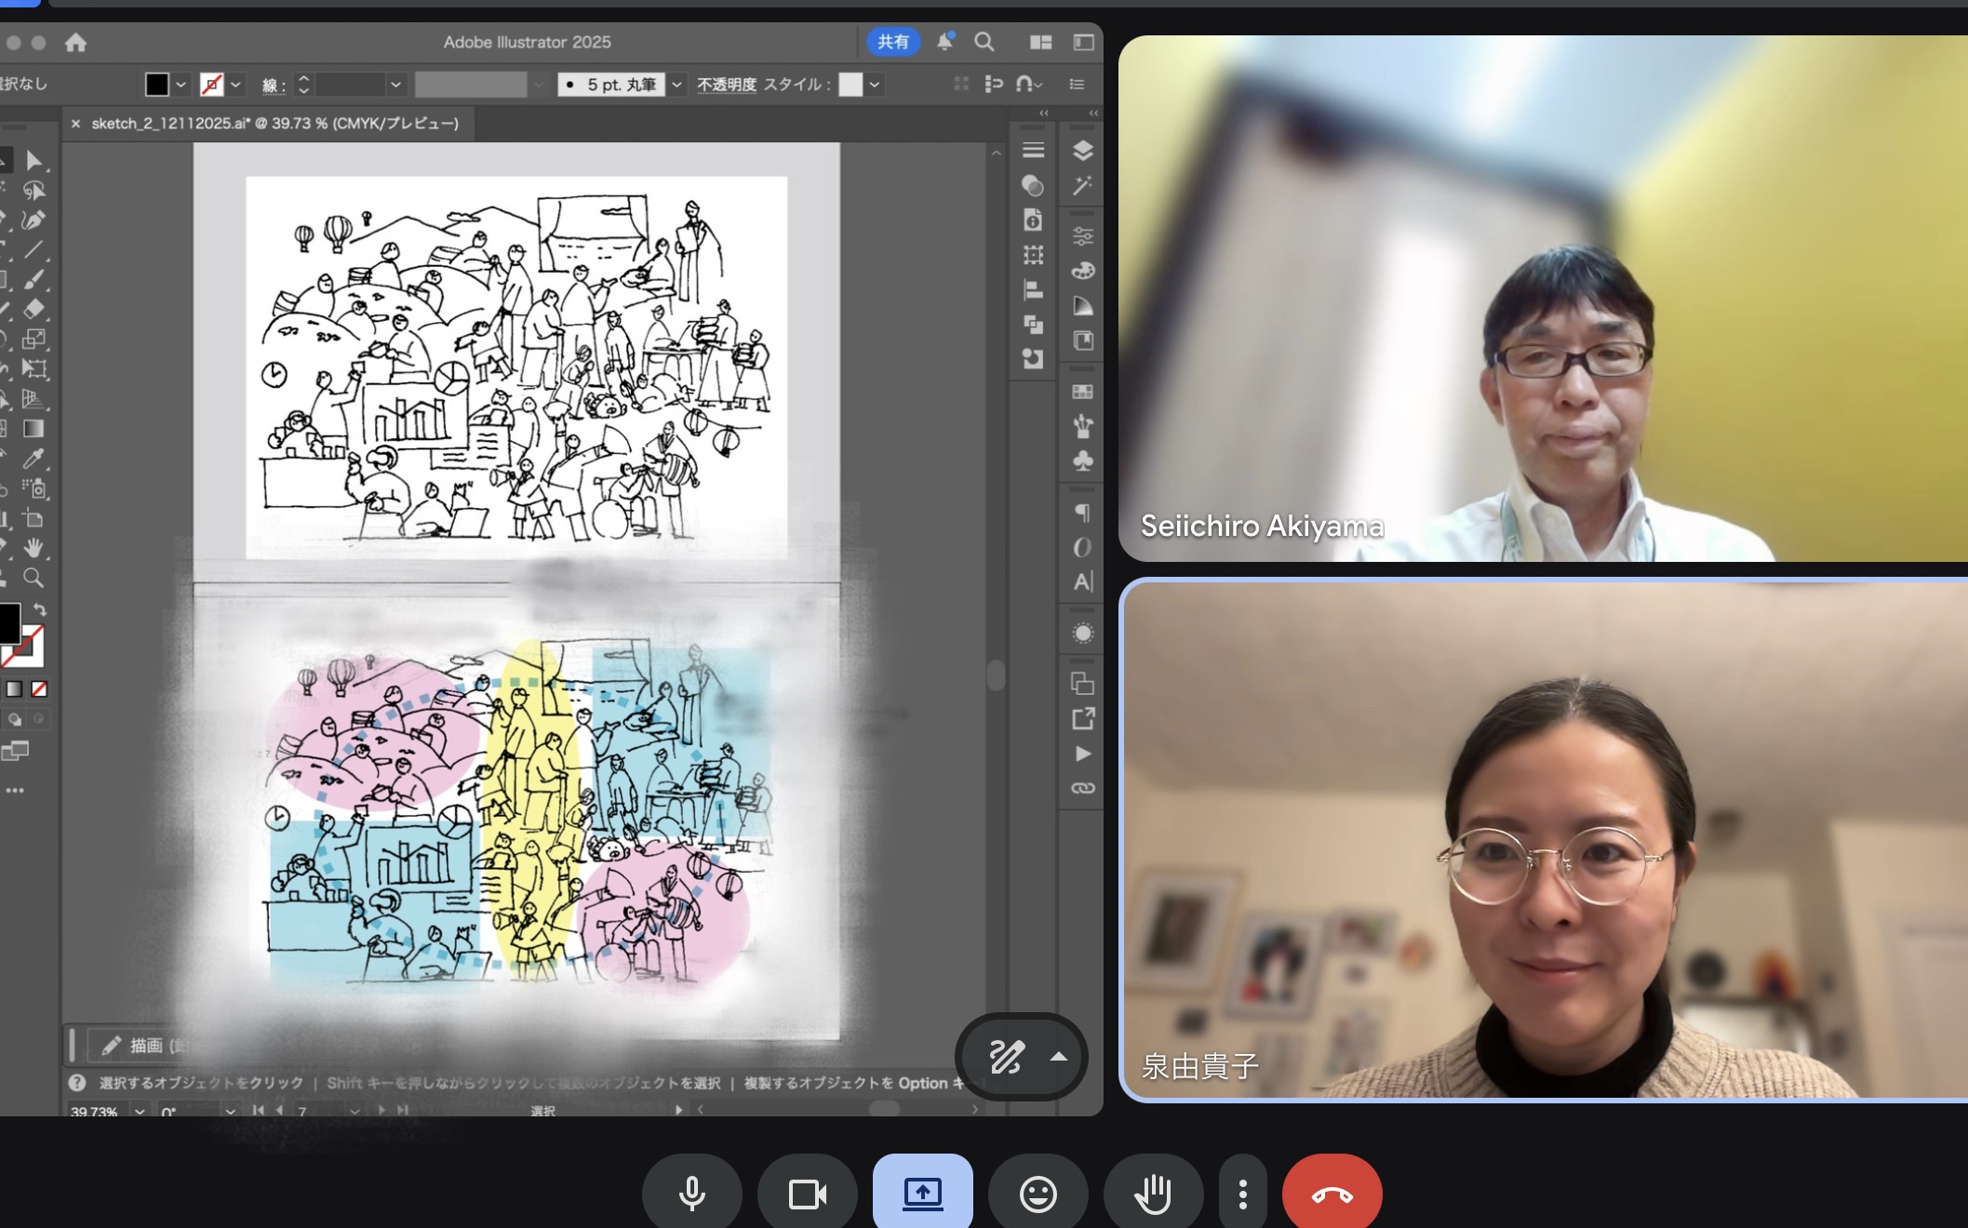Open the Illustrator search icon
The height and width of the screenshot is (1228, 1968).
(984, 42)
